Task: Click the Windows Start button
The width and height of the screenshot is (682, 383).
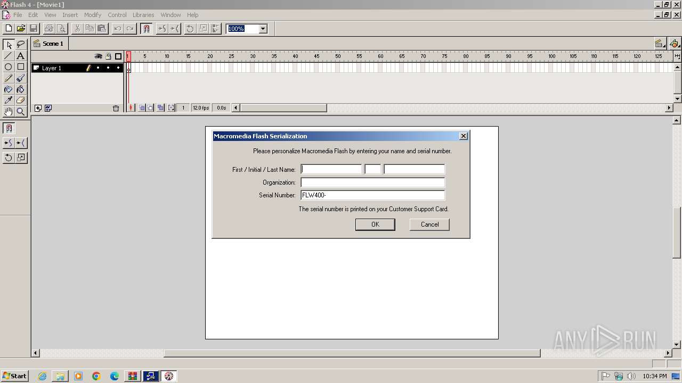Action: (x=14, y=376)
